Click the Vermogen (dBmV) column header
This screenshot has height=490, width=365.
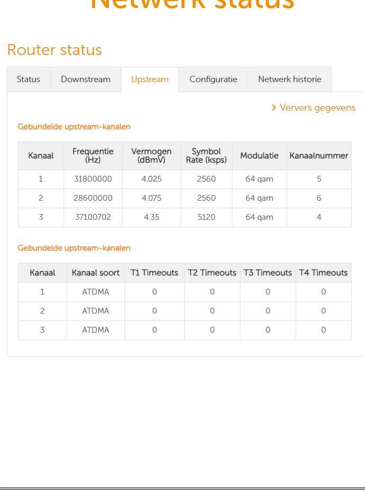click(152, 156)
